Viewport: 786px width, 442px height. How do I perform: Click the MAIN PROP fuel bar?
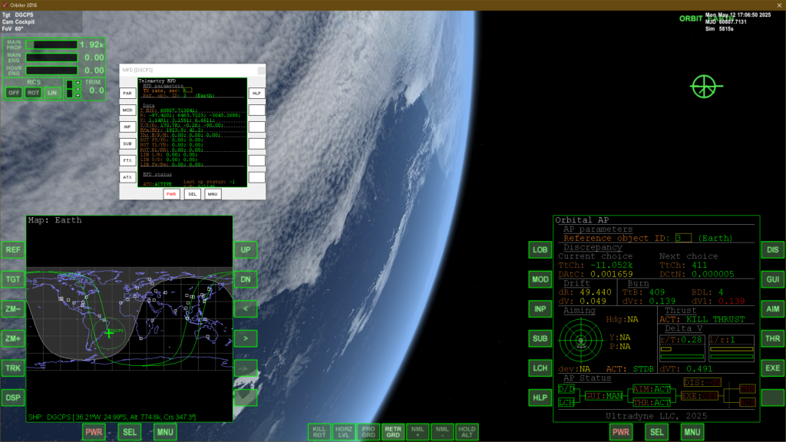click(x=51, y=45)
